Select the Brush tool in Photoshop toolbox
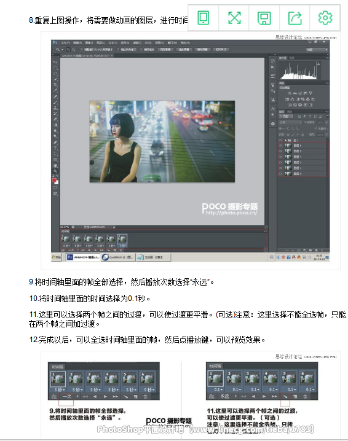Screen dimensions: 348x441 [x=55, y=102]
